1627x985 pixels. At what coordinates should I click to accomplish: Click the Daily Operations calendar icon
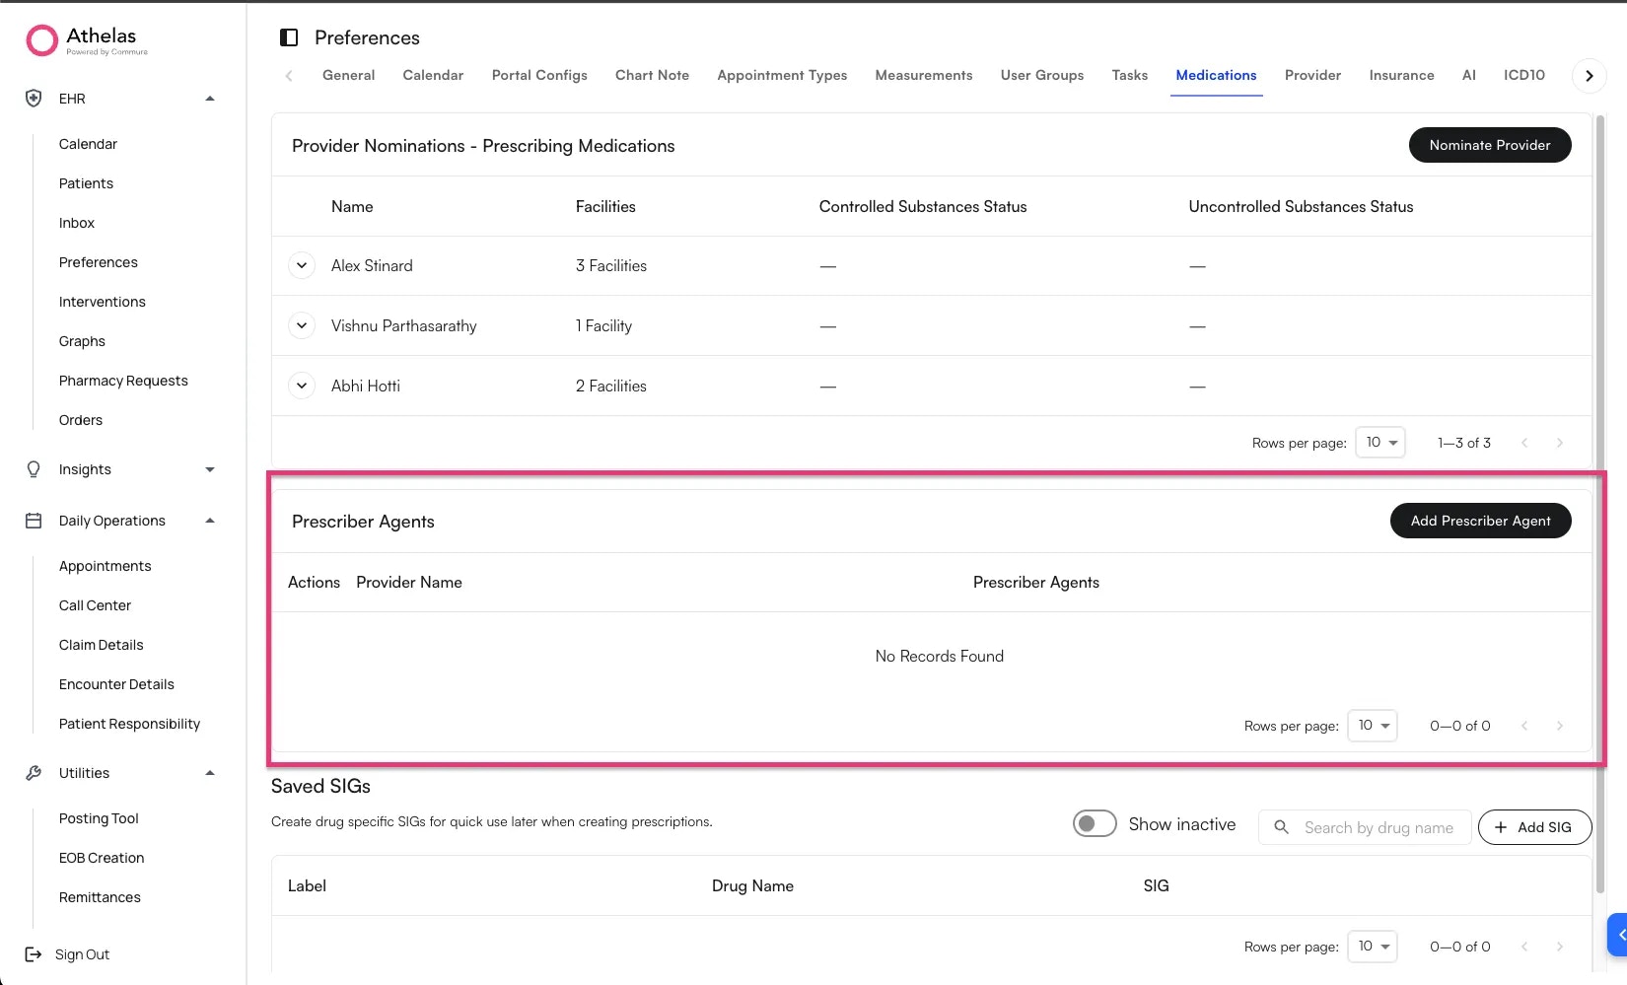click(x=33, y=520)
